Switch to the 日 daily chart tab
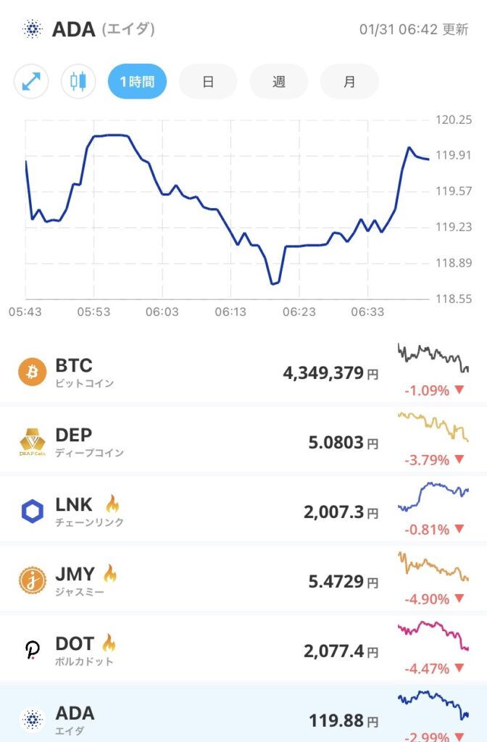Viewport: 487px width, 742px height. pos(208,81)
